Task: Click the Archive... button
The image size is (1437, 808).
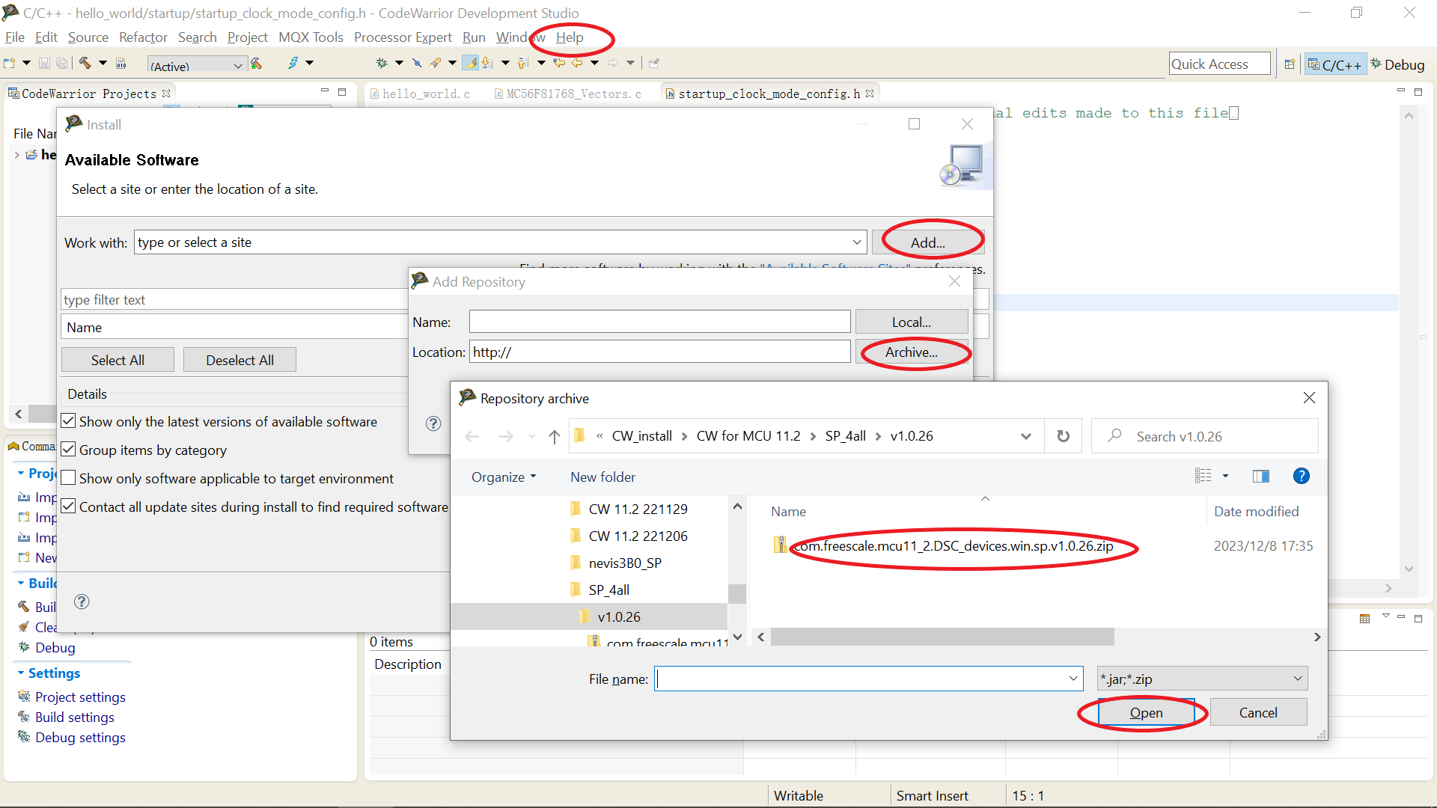Action: 911,352
